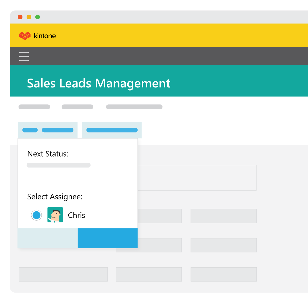Click the Chris assignee name
The image size is (308, 302).
click(76, 215)
